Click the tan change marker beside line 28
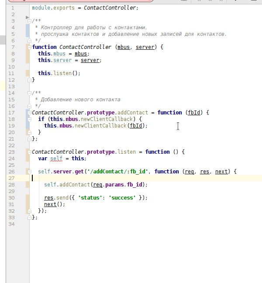 click(28, 185)
